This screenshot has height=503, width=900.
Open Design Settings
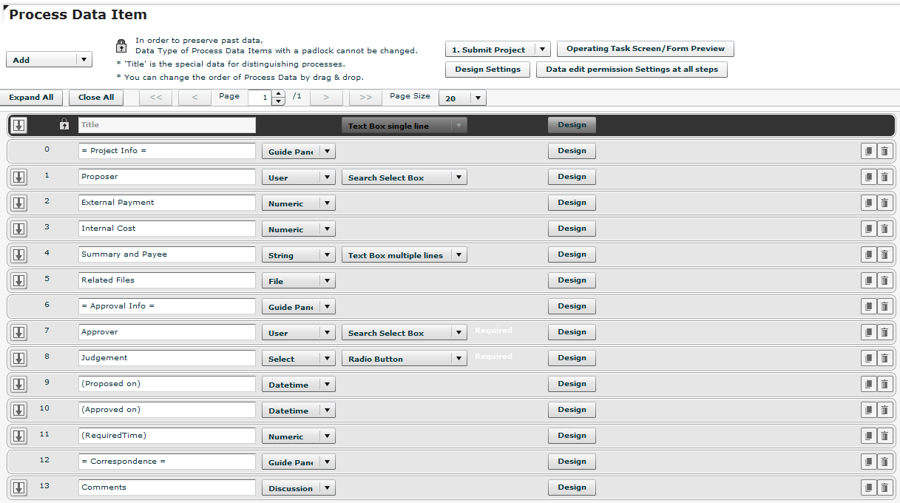coord(487,69)
